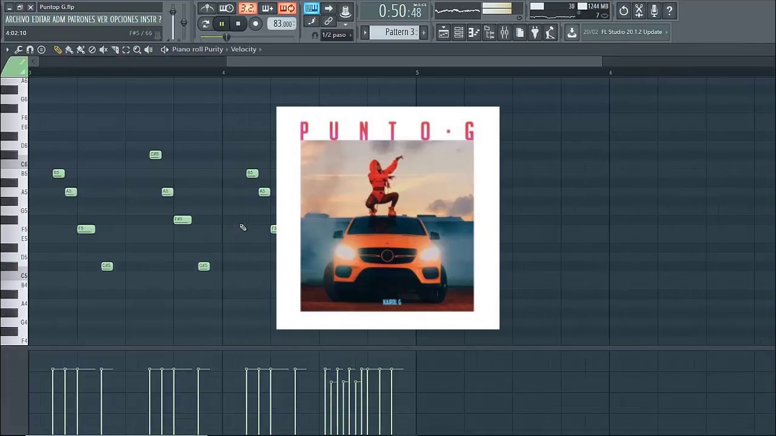Open the Piano roll window icon

(x=474, y=32)
